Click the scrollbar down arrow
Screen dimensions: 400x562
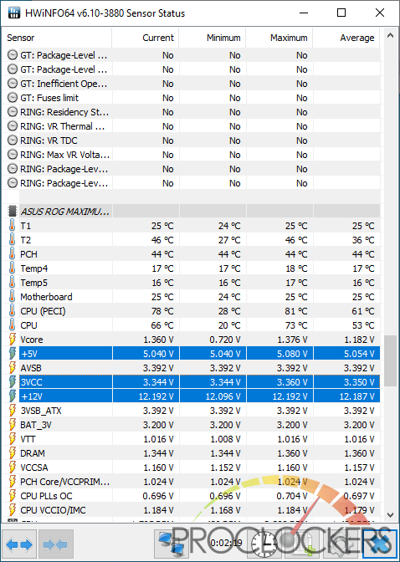(390, 514)
